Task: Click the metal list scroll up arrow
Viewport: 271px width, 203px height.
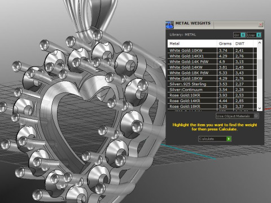Action: pyautogui.click(x=260, y=43)
